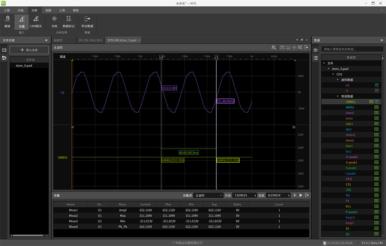This screenshot has width=386, height=246.
Task: Select the CAN报文 window icon
Action: [x=36, y=22]
